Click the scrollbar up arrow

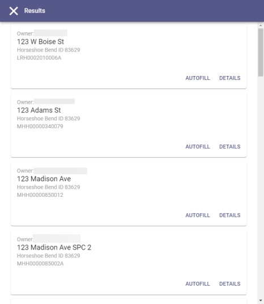point(261,26)
